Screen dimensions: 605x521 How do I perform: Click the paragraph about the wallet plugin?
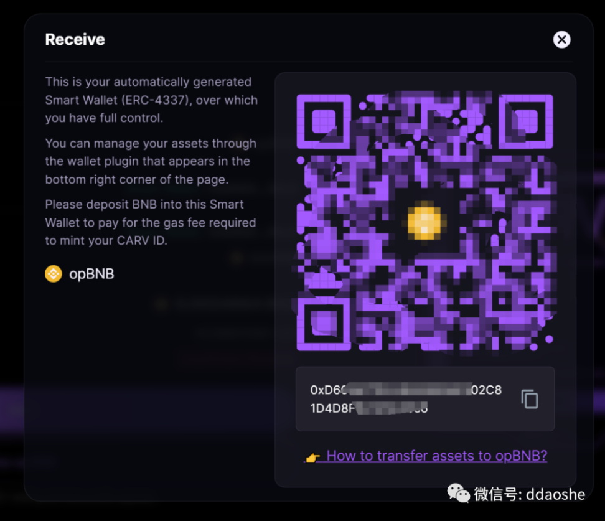151,161
